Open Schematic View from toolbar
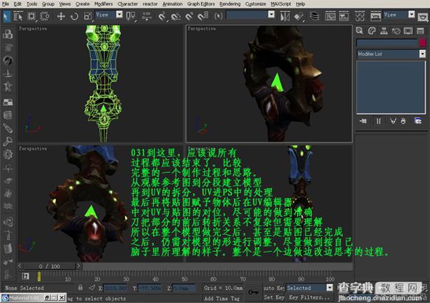Image resolution: width=430 pixels, height=303 pixels. point(343,17)
